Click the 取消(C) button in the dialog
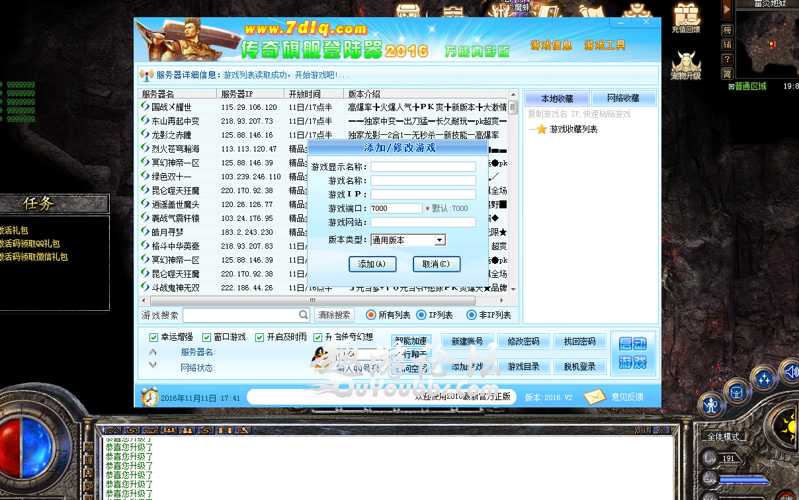This screenshot has height=500, width=799. pos(436,264)
